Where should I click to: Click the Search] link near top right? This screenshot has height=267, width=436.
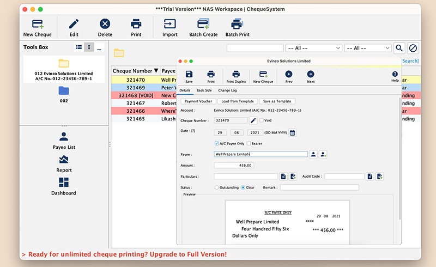[410, 61]
